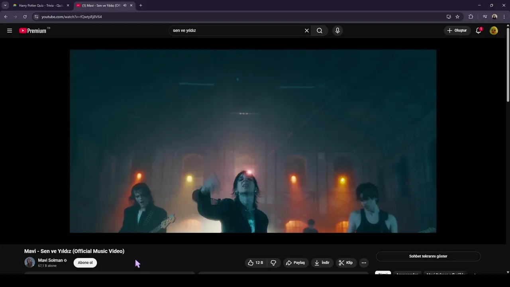Image resolution: width=510 pixels, height=287 pixels.
Task: Click the youtube.com address bar URL
Action: [x=72, y=17]
